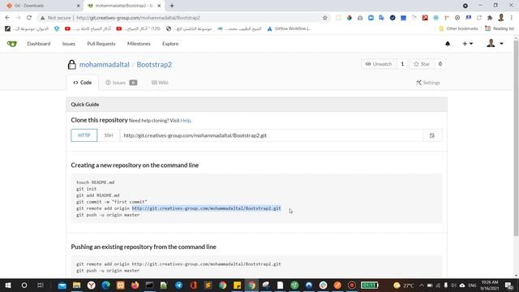Switch to the Git - Downloads tab
519x292 pixels.
click(41, 6)
